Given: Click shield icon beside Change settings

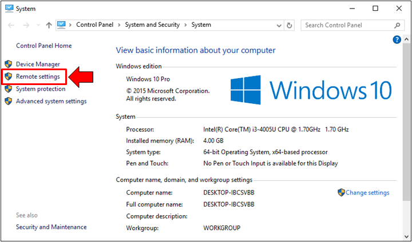Looking at the screenshot, I should (x=341, y=193).
